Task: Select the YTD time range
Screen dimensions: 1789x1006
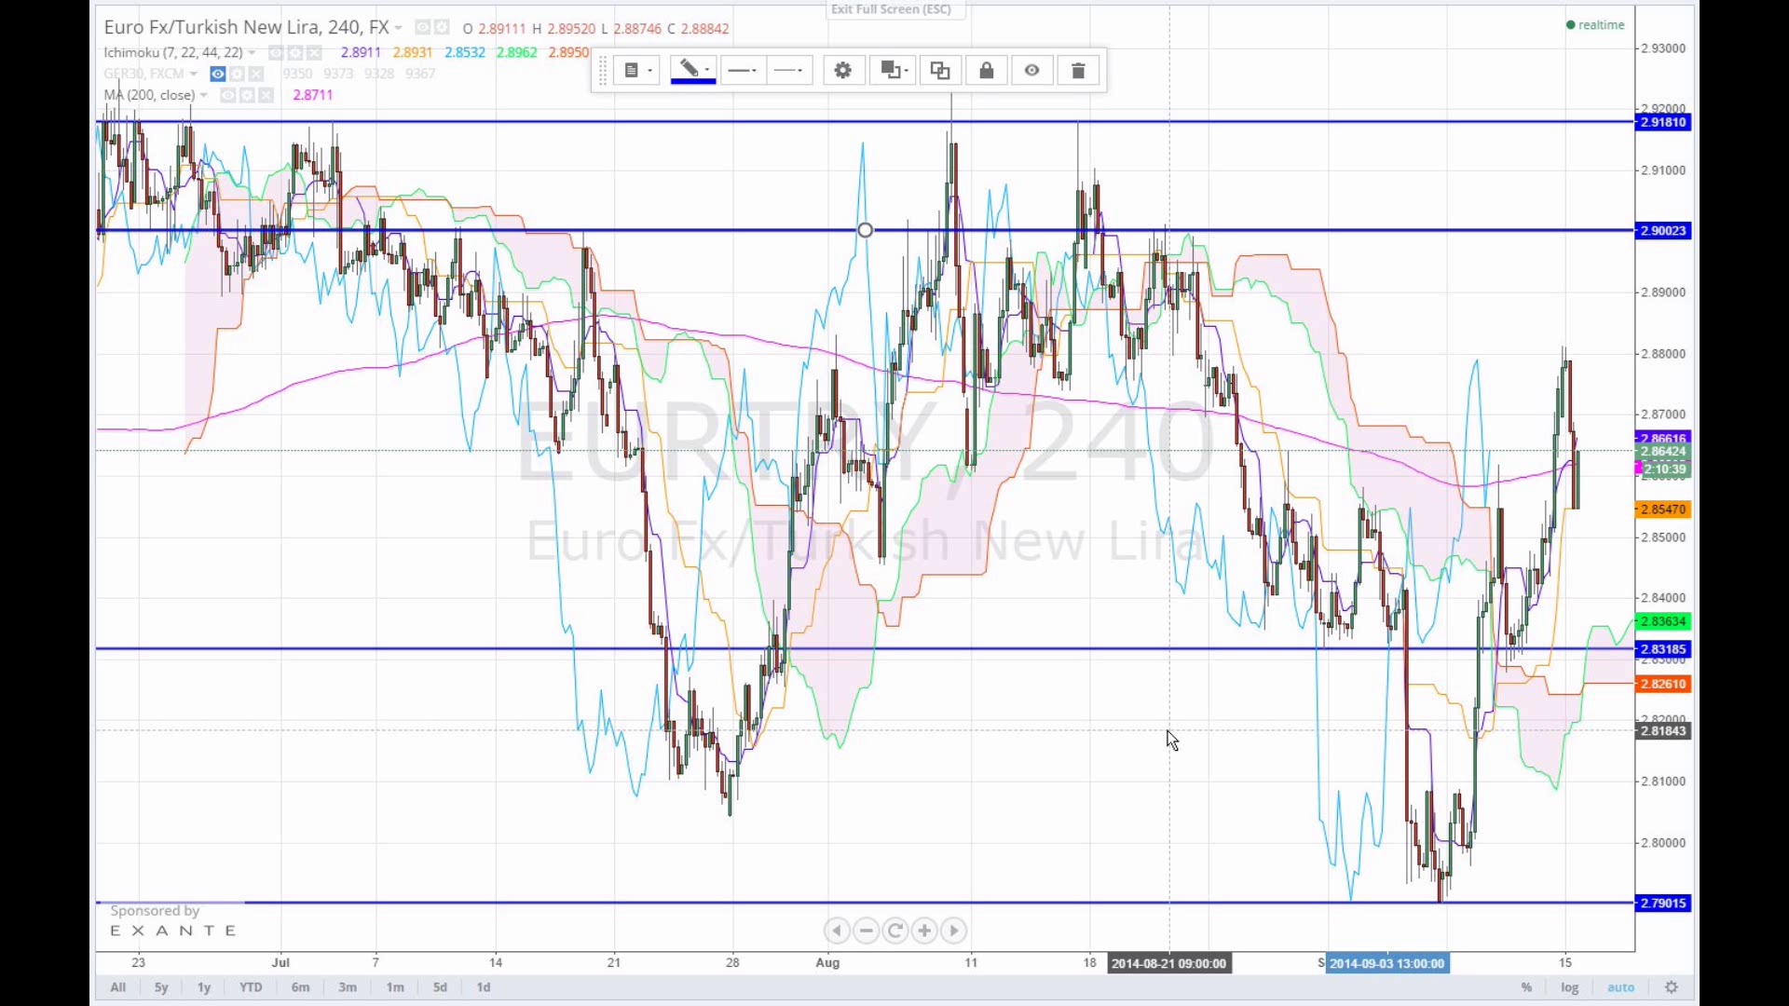Action: click(x=251, y=987)
